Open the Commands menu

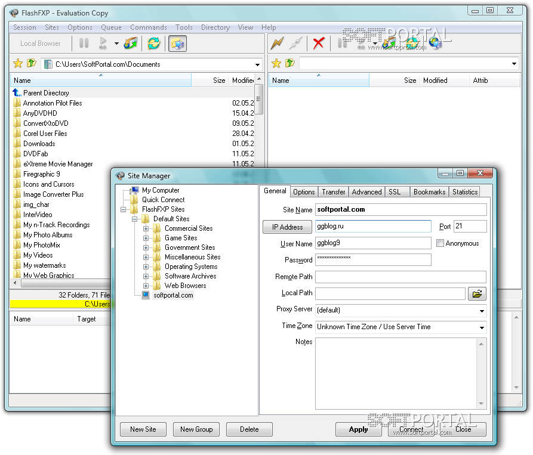(149, 27)
